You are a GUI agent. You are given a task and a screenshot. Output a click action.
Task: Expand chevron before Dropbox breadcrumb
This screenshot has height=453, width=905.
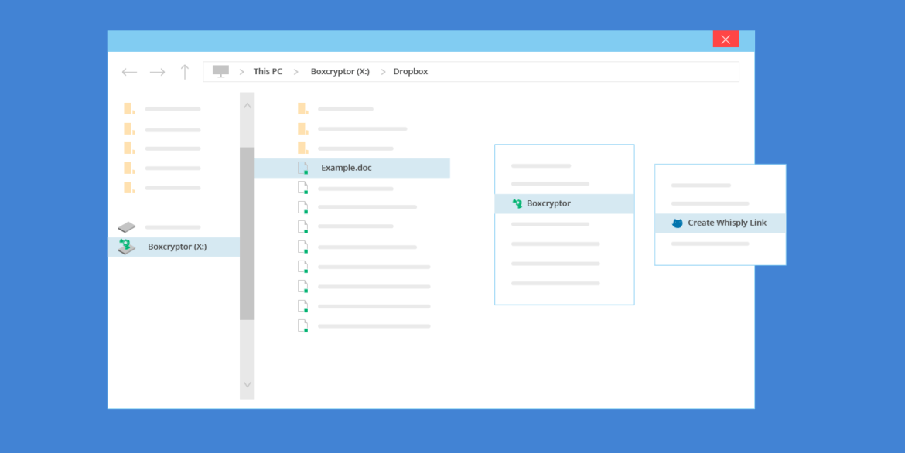[383, 72]
